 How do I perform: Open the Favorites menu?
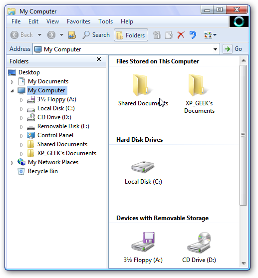78,21
